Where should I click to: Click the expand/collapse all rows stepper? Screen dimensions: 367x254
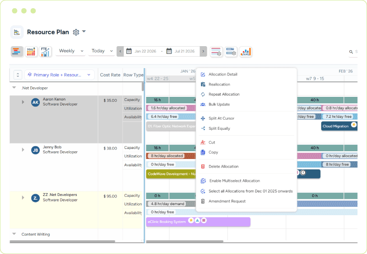[x=18, y=75]
